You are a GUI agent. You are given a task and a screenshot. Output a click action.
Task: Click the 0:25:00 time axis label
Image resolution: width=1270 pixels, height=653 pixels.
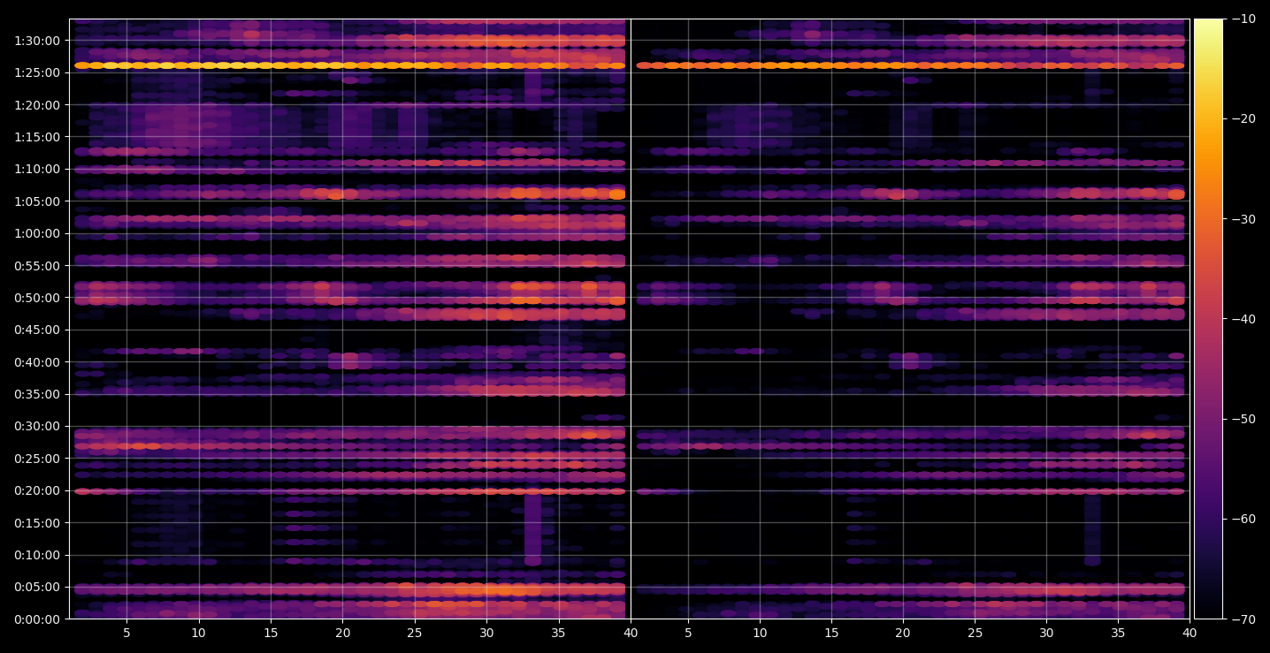click(x=37, y=459)
